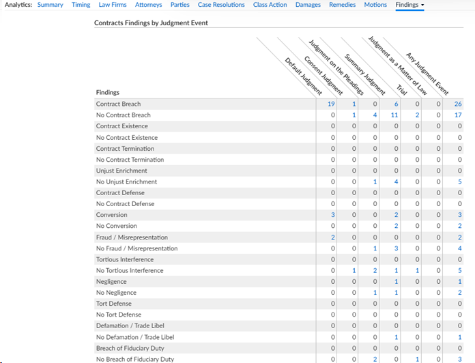This screenshot has width=475, height=363.
Task: Select the Contract Defense row label
Action: click(x=120, y=193)
